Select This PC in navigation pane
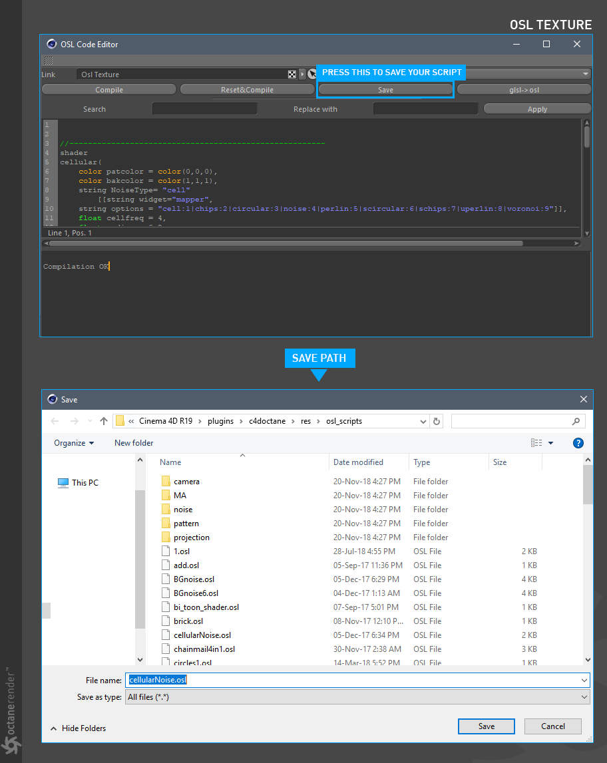Image resolution: width=607 pixels, height=763 pixels. pyautogui.click(x=79, y=483)
